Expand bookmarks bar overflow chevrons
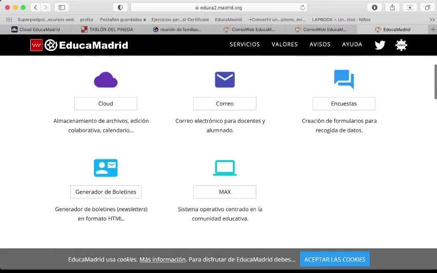 point(432,19)
